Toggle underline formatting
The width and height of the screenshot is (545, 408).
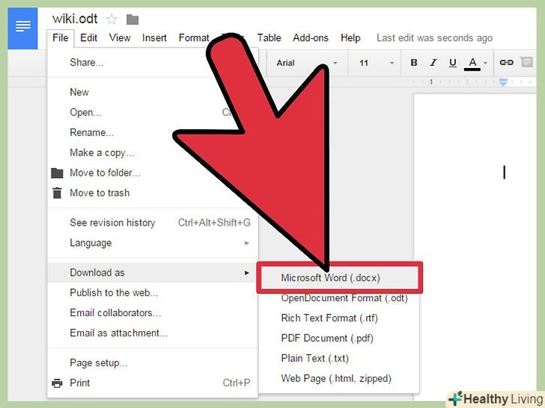coord(452,63)
